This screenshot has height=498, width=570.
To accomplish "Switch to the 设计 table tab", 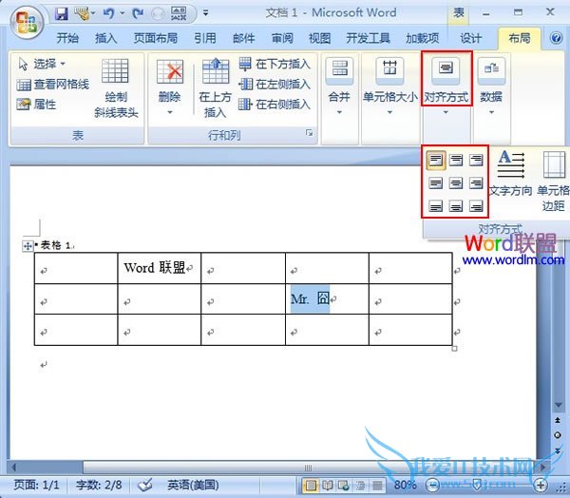I will 471,38.
